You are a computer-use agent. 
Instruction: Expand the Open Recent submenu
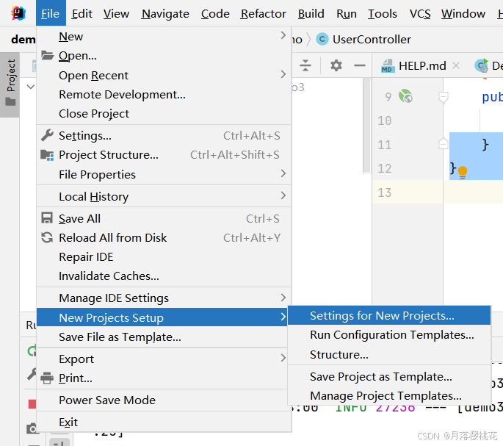click(93, 75)
